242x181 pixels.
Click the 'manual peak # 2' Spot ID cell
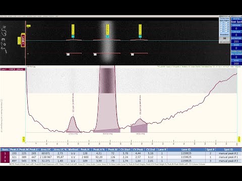[228, 153]
